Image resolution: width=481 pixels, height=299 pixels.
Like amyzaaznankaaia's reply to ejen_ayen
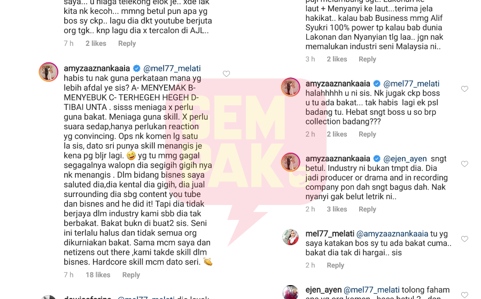pyautogui.click(x=465, y=164)
